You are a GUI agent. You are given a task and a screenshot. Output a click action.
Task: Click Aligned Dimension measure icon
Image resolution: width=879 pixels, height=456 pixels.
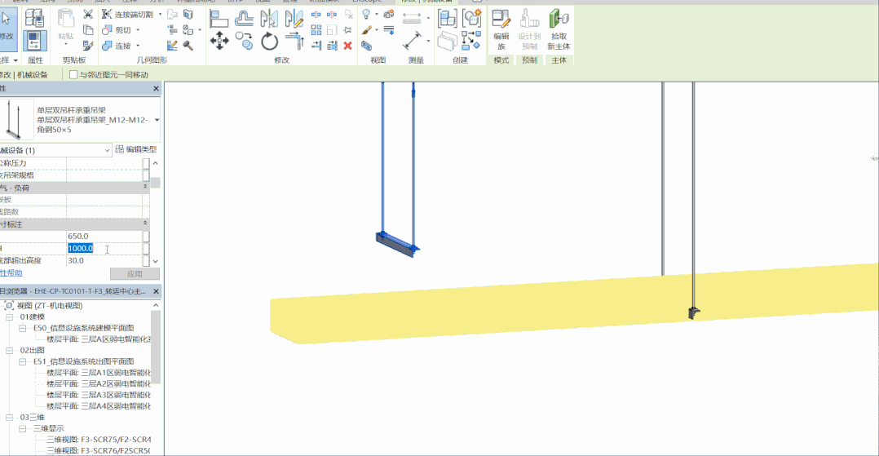click(413, 41)
